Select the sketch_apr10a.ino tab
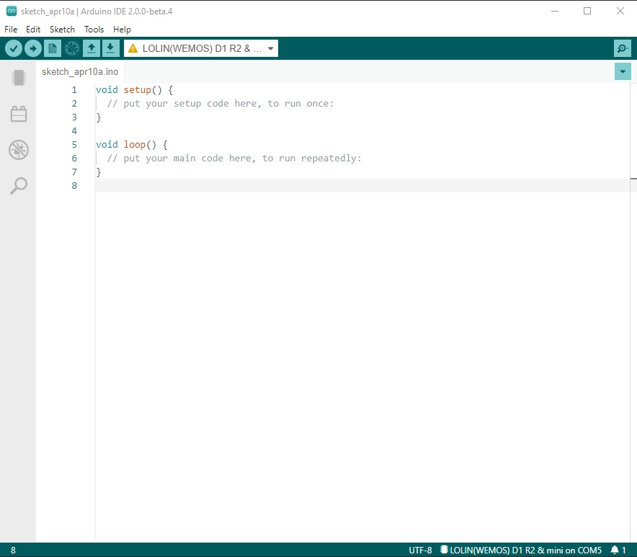Viewport: 637px width, 557px height. coord(79,71)
